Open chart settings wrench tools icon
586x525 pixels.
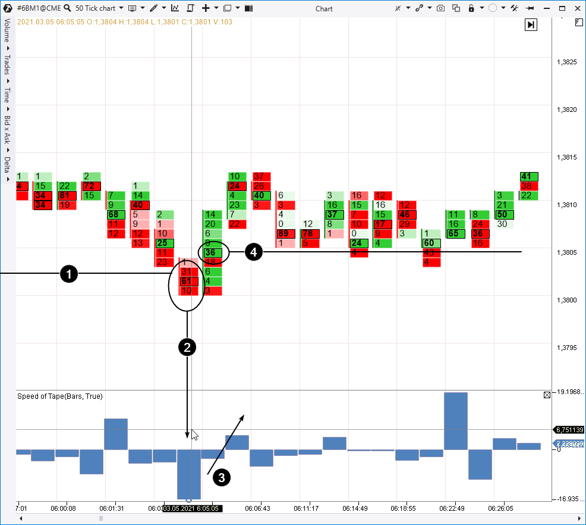(515, 8)
